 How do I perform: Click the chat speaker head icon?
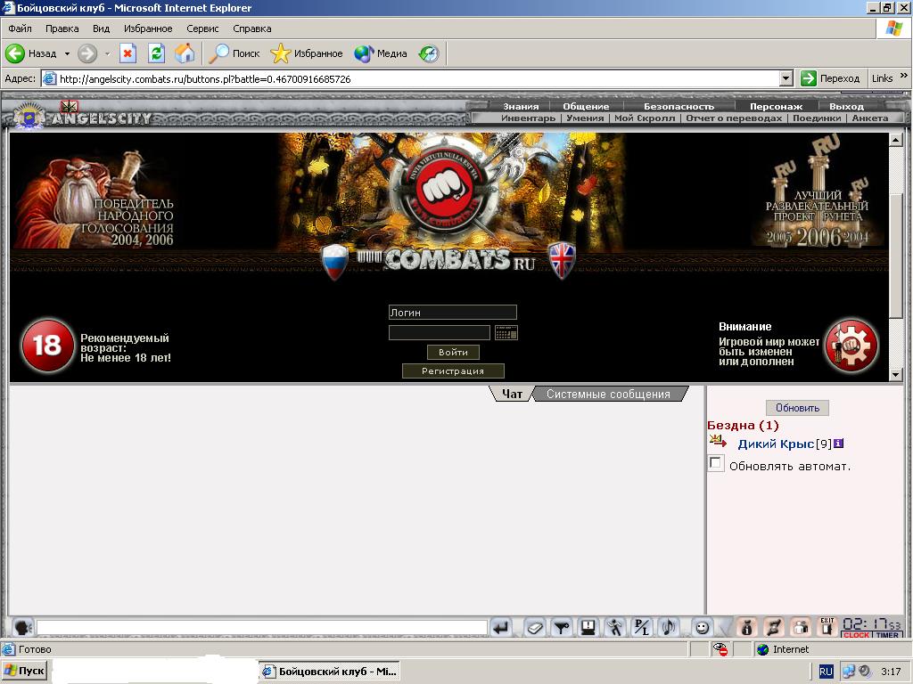pos(22,628)
